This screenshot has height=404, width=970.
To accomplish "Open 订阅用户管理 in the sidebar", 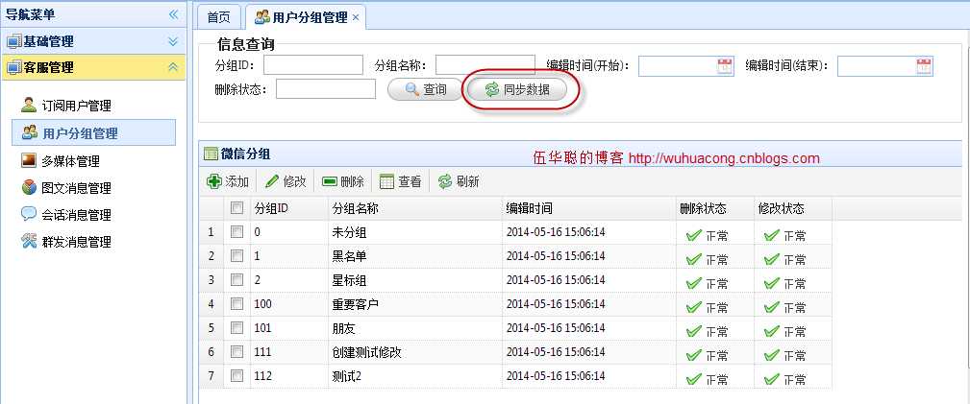I will [77, 106].
